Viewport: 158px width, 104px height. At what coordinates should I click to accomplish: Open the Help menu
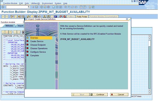pos(65,3)
